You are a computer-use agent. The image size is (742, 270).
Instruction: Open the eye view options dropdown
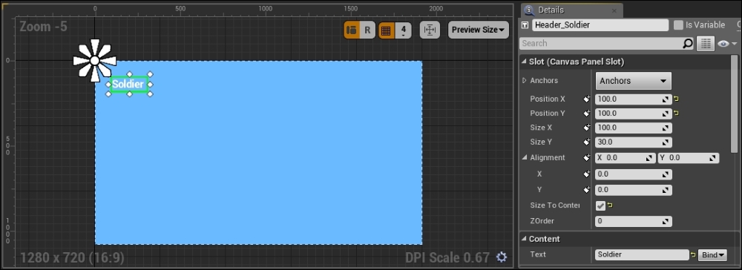click(727, 44)
